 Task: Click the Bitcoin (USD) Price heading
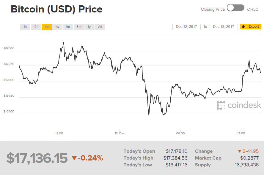[x=56, y=9]
